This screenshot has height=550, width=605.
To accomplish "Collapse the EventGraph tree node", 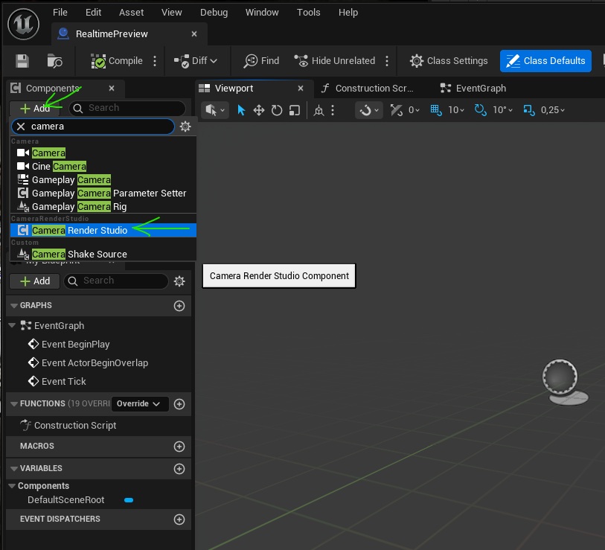I will [x=13, y=325].
